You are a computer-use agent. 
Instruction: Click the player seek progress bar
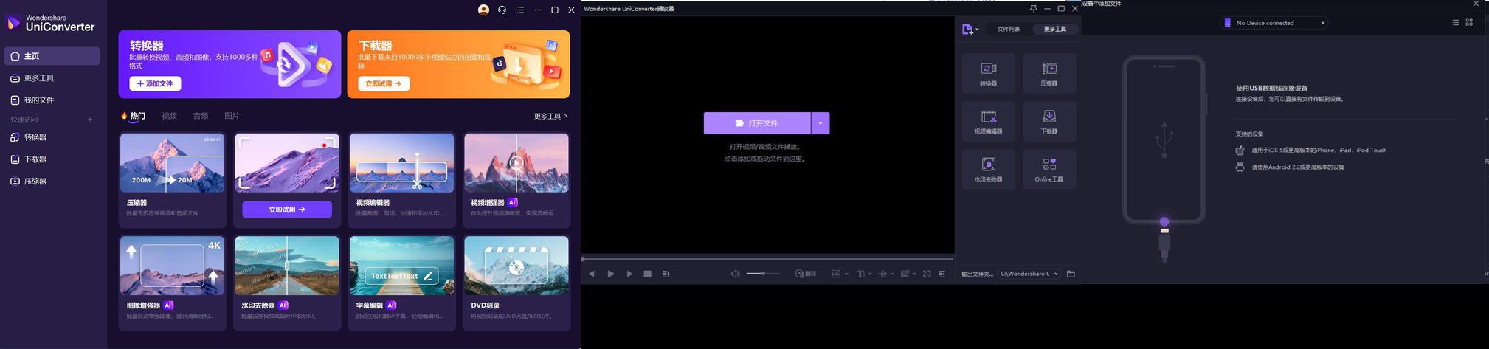767,259
